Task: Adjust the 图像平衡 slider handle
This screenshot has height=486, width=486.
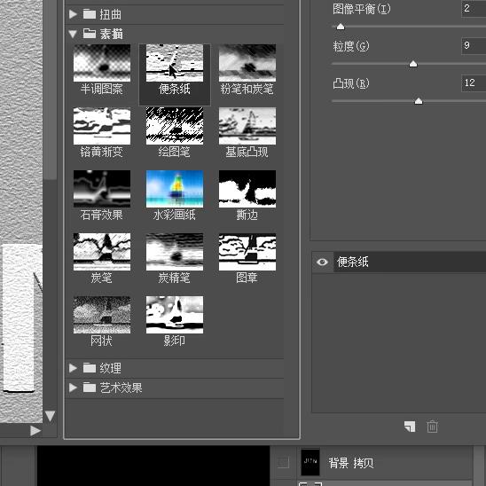Action: pyautogui.click(x=341, y=27)
